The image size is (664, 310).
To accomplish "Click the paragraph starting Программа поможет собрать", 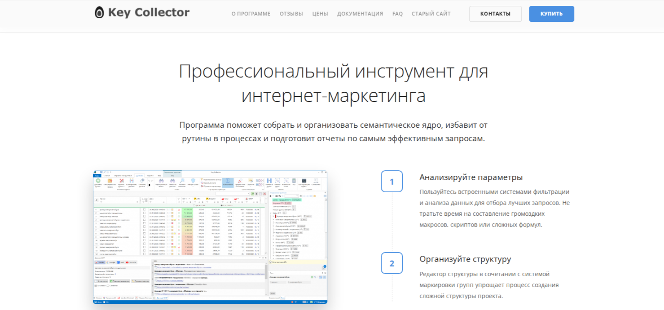I will coord(333,132).
